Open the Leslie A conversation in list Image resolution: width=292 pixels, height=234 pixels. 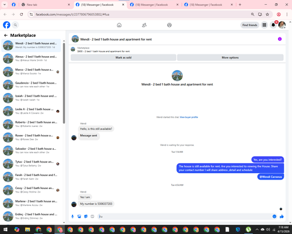31,111
